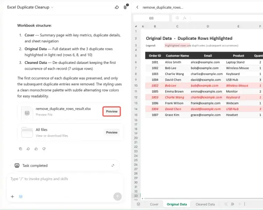Click the Customer Name header cell
This screenshot has height=210, width=263.
coord(177,56)
